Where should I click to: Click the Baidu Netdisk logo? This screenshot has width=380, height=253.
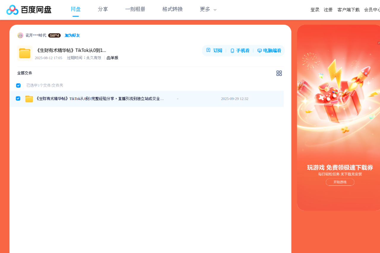[x=28, y=9]
